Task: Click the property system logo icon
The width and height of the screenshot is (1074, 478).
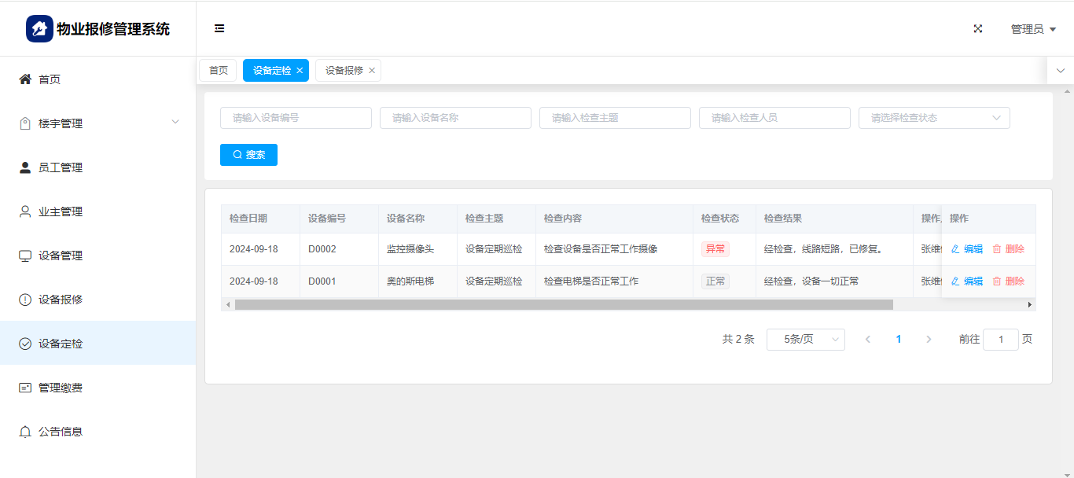Action: (39, 29)
